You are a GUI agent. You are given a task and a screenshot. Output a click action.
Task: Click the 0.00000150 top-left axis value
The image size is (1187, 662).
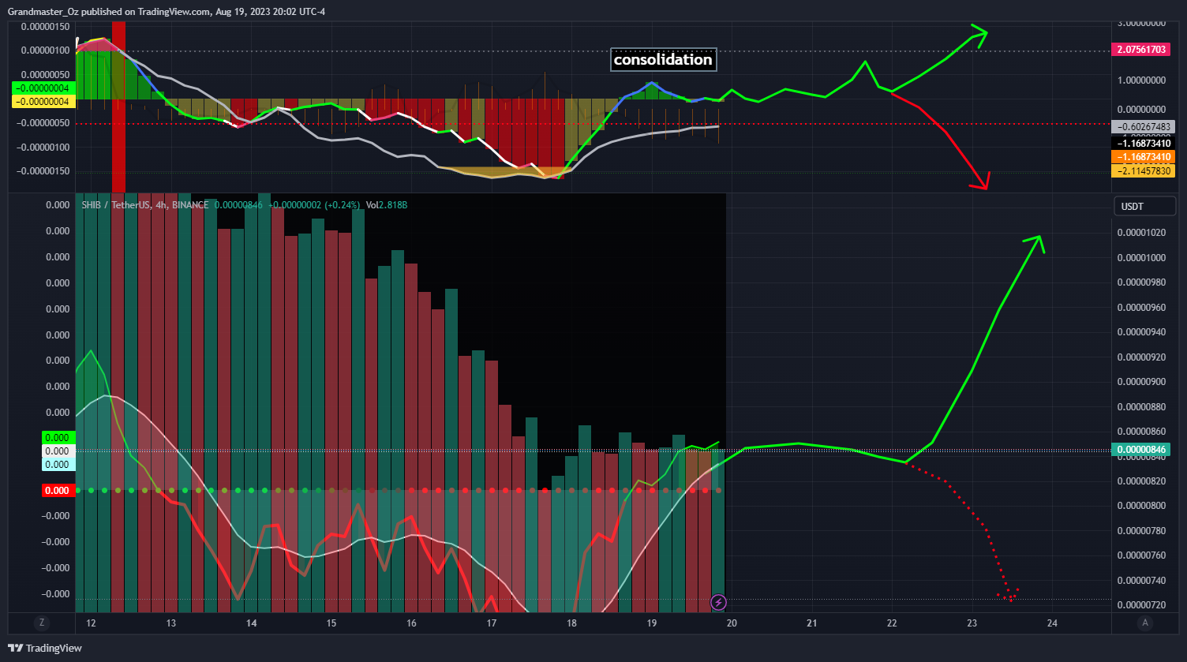pyautogui.click(x=45, y=26)
